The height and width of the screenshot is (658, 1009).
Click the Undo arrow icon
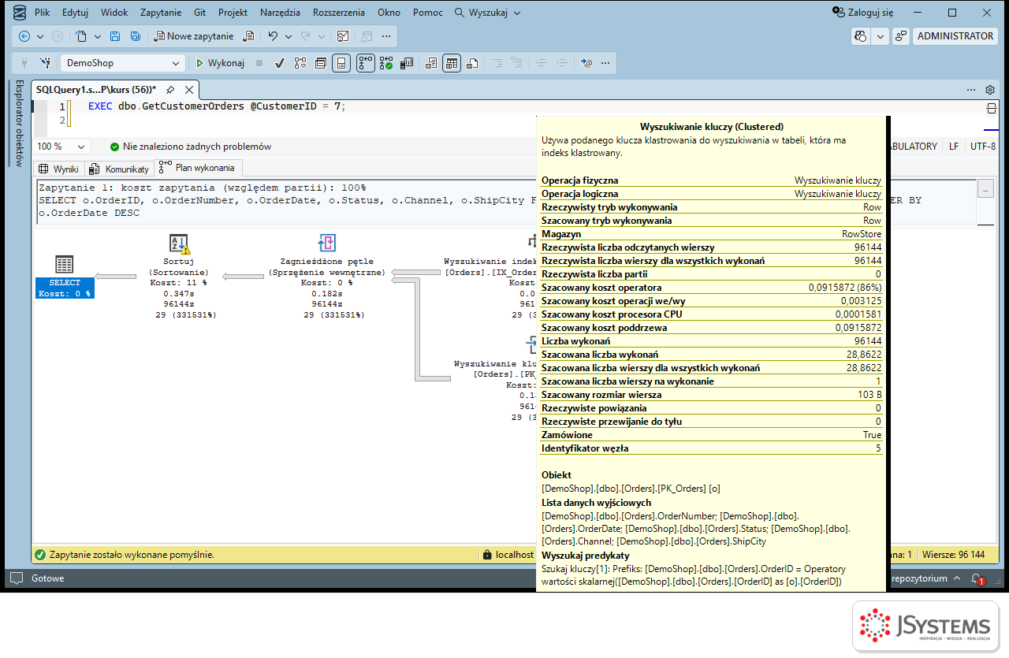click(273, 36)
